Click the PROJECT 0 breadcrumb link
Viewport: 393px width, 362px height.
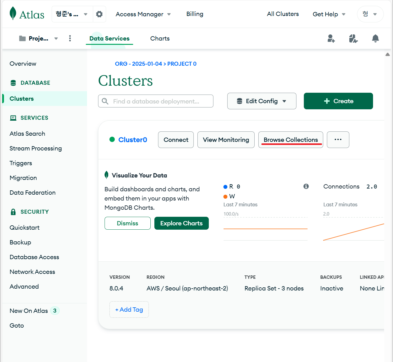point(182,64)
